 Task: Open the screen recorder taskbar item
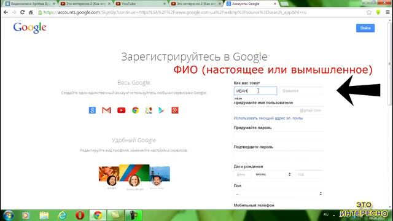[134, 215]
